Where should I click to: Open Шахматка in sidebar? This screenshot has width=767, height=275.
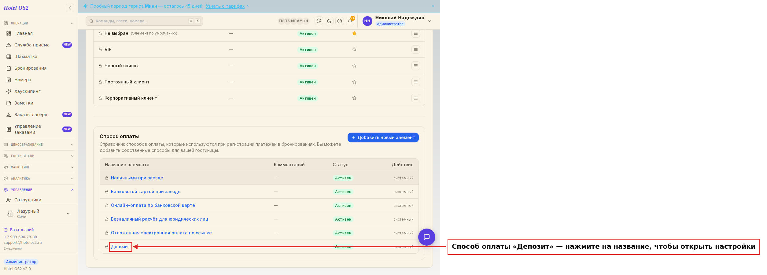[39, 57]
